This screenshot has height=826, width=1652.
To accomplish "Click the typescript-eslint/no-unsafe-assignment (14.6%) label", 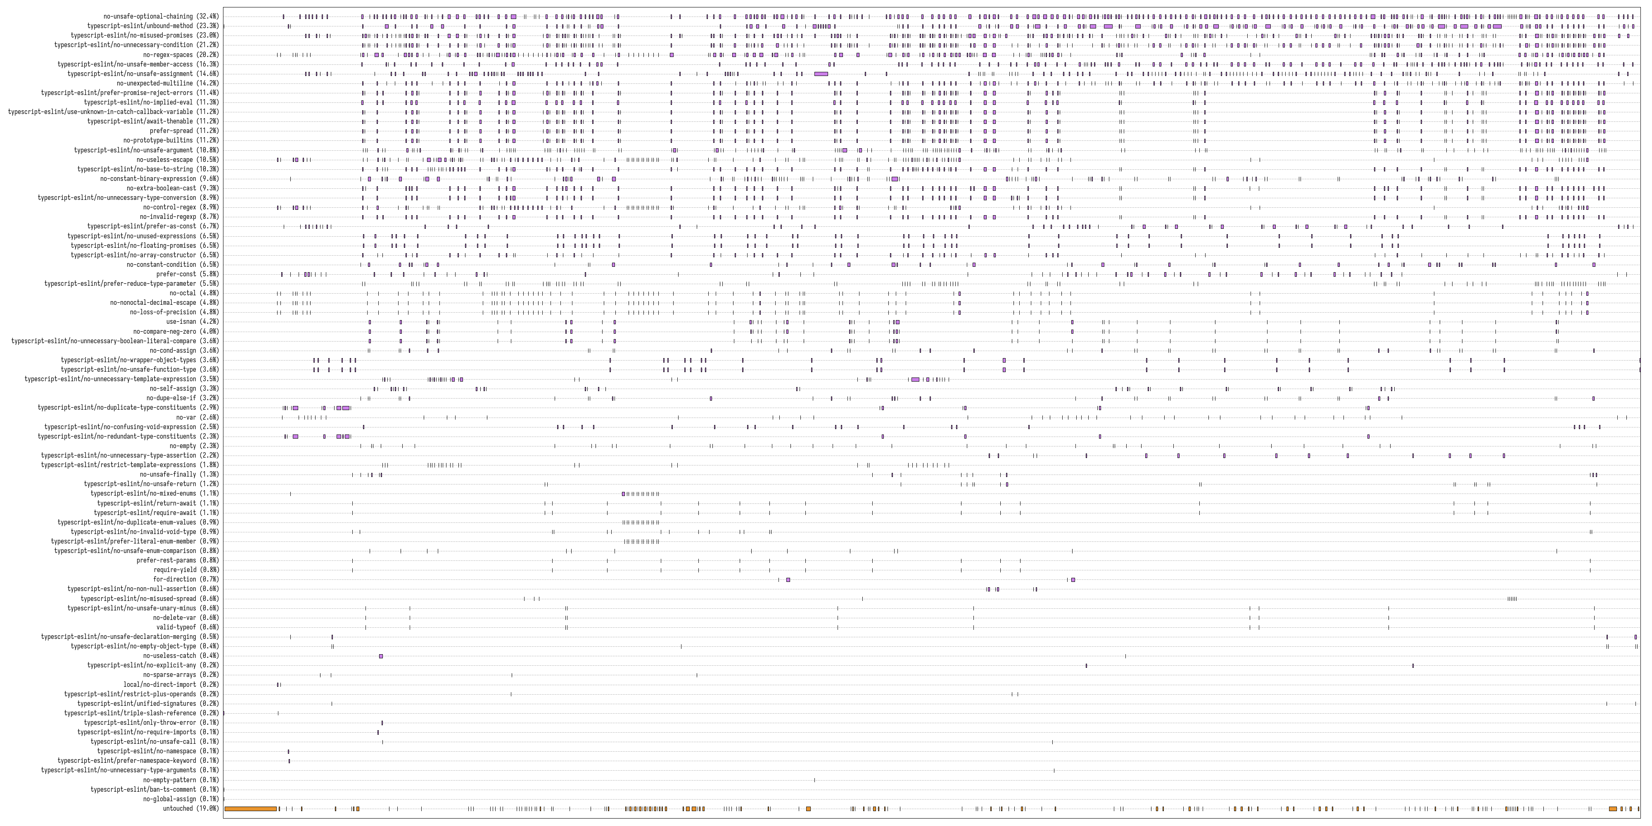I will [143, 74].
